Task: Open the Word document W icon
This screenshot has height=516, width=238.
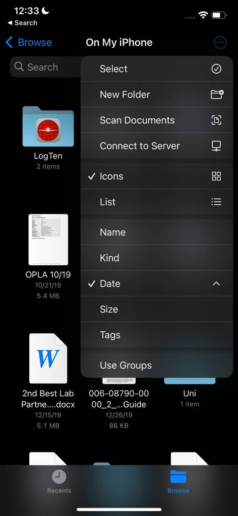Action: pos(48,358)
